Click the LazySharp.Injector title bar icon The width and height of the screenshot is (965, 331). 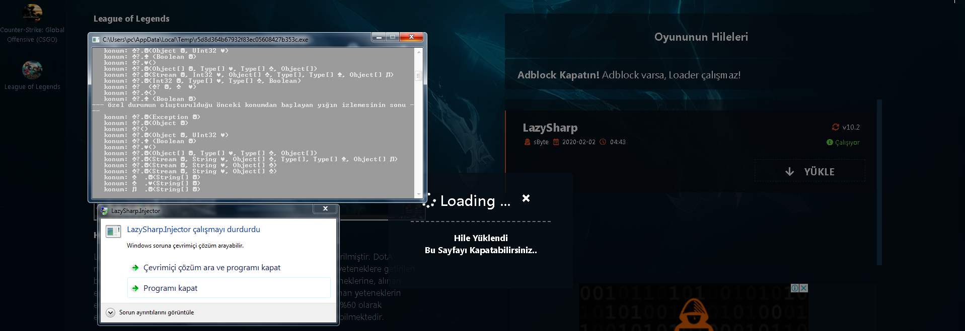(105, 211)
